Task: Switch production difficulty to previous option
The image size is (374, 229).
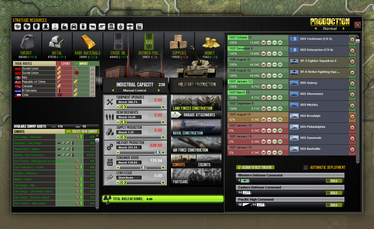Action: 316,29
